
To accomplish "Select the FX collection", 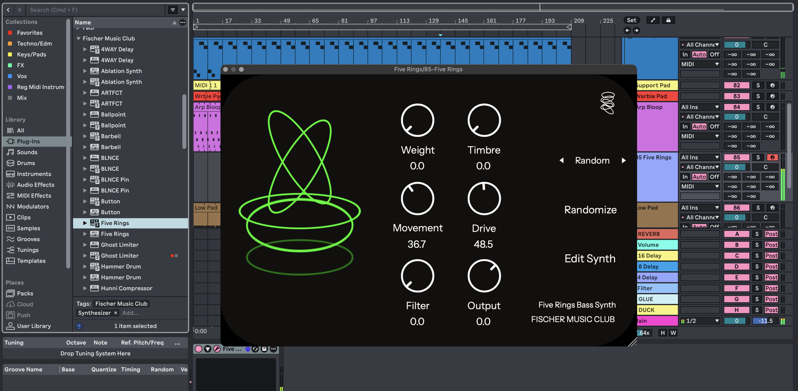I will coord(20,65).
